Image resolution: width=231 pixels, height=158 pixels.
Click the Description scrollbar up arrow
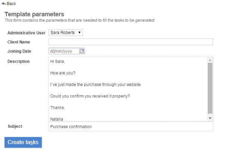pyautogui.click(x=210, y=60)
